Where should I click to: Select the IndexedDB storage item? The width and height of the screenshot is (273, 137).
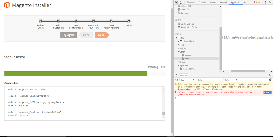pyautogui.click(x=185, y=6)
